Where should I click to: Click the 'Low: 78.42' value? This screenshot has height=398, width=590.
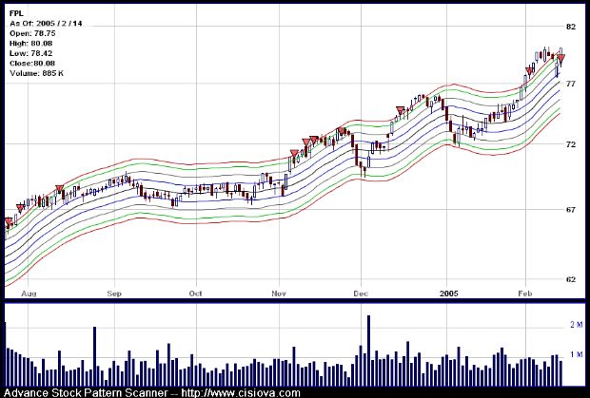[x=31, y=53]
